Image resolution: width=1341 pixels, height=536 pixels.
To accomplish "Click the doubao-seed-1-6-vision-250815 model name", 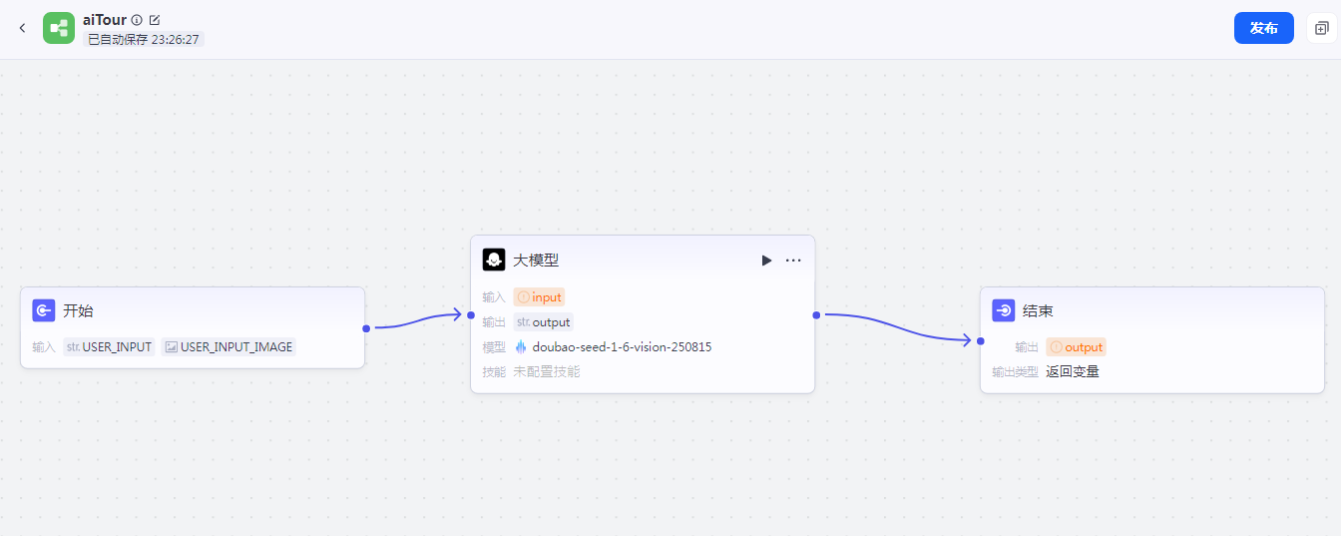I will tap(622, 347).
